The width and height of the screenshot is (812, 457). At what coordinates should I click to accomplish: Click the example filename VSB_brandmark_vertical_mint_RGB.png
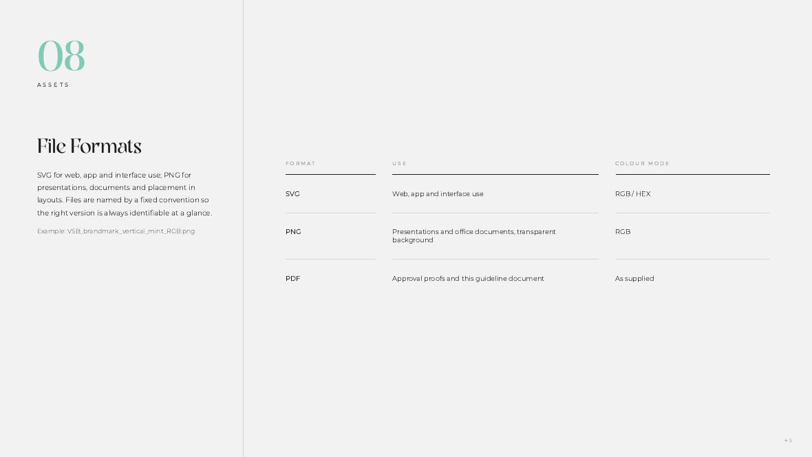click(131, 231)
